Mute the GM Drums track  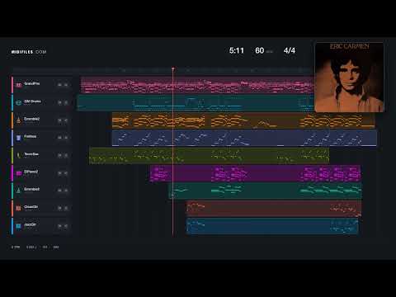59,102
